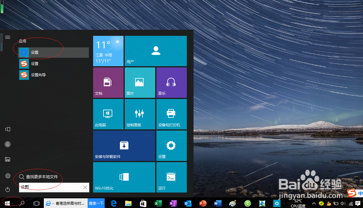Open the 图片 tile
This screenshot has width=363, height=208.
pos(140,83)
